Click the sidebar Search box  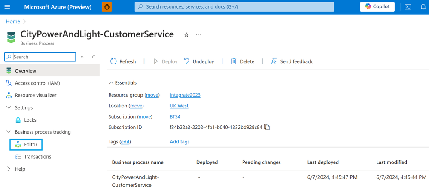click(x=40, y=57)
